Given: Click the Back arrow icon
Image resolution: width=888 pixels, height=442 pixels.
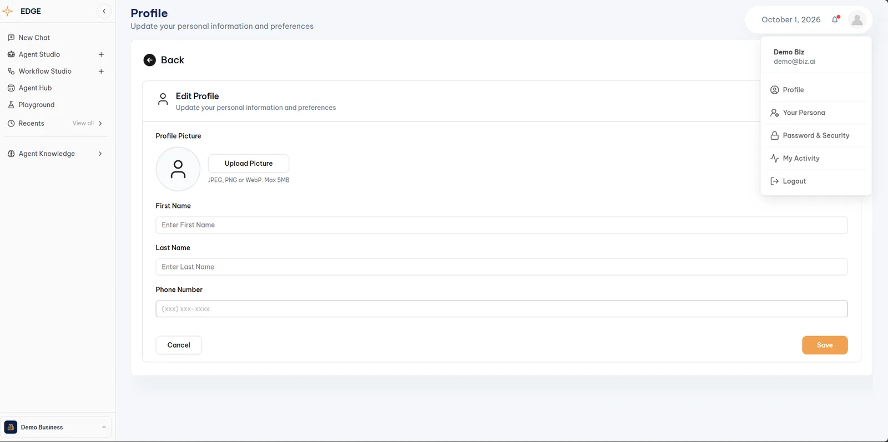Looking at the screenshot, I should (150, 60).
